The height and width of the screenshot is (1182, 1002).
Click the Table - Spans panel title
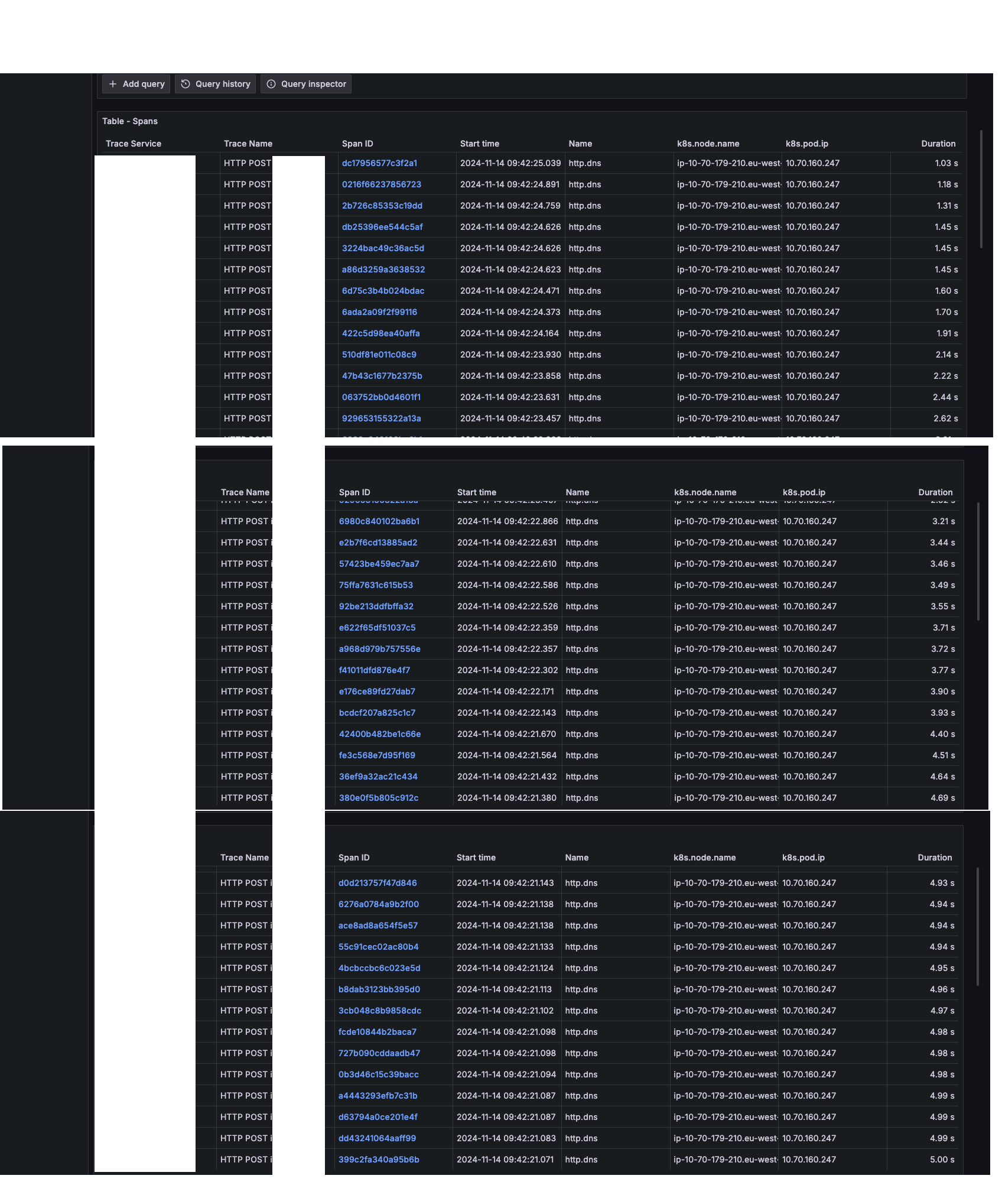click(130, 121)
